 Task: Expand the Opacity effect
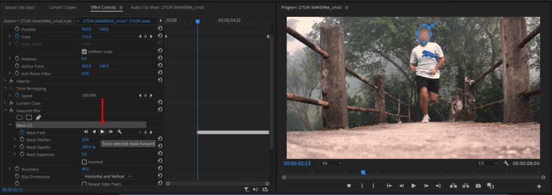click(x=5, y=81)
